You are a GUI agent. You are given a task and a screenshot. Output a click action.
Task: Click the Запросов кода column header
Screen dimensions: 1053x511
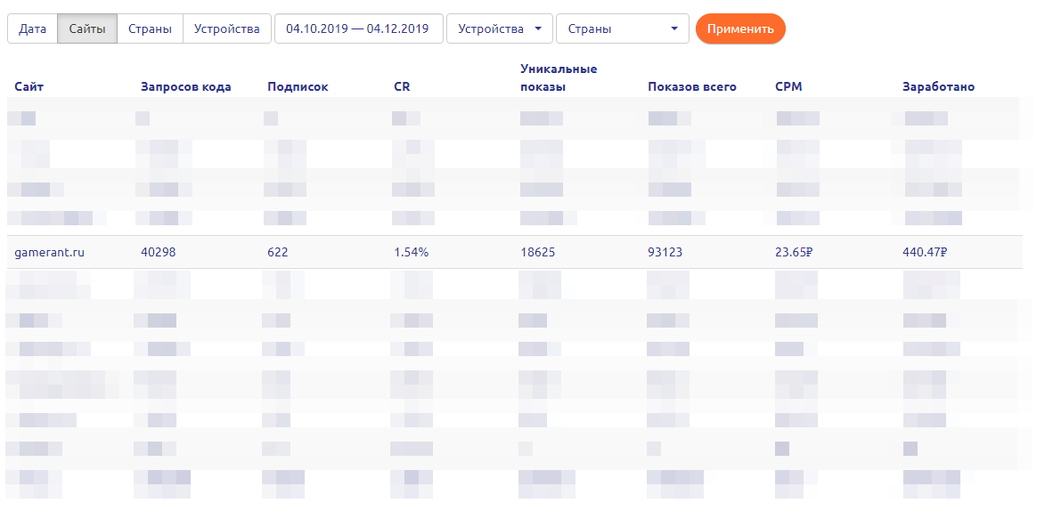tap(186, 86)
